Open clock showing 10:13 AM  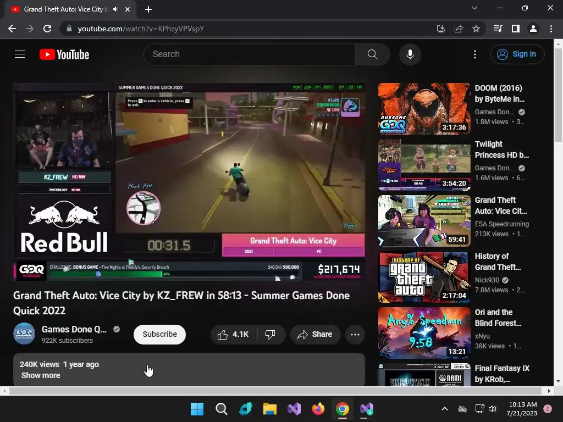coord(522,409)
